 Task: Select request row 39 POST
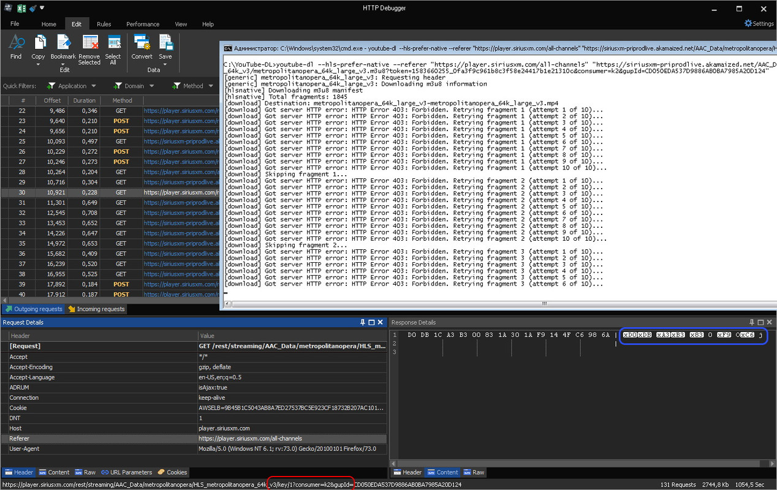[109, 284]
